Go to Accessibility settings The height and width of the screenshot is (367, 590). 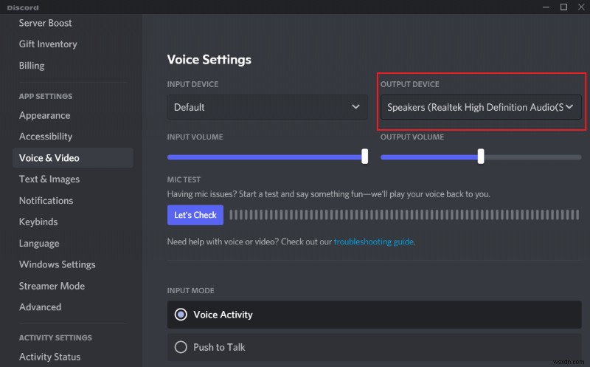click(46, 137)
